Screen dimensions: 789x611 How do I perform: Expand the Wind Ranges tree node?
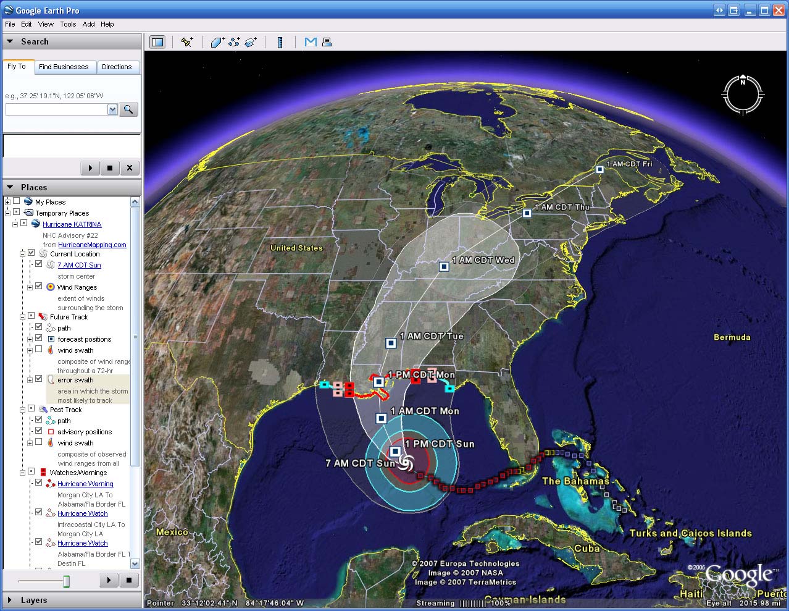[30, 287]
